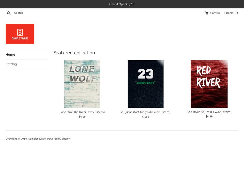This screenshot has height=183, width=244.
Task: Select Home in the sidebar menu
Action: point(10,55)
